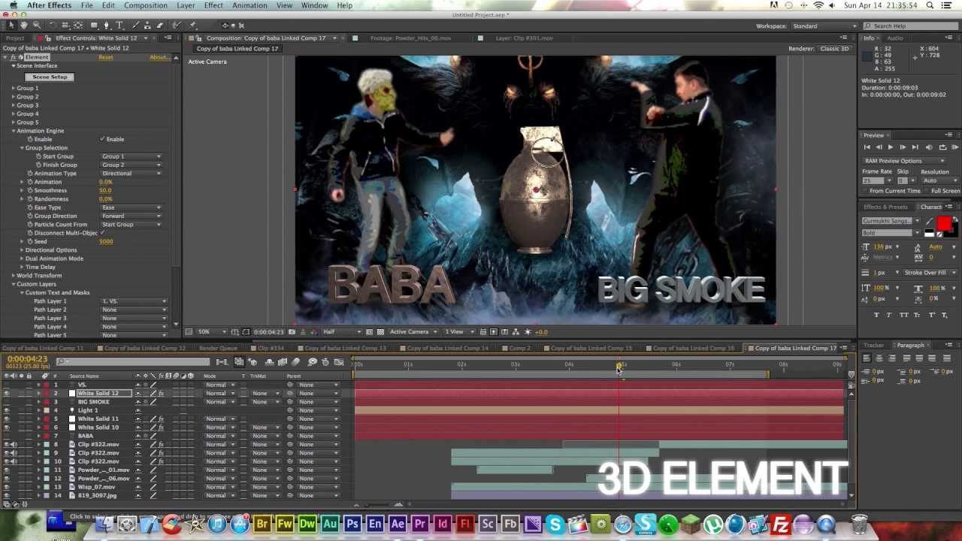Select the Zoom magnifier tool
962x541 pixels.
(x=36, y=26)
